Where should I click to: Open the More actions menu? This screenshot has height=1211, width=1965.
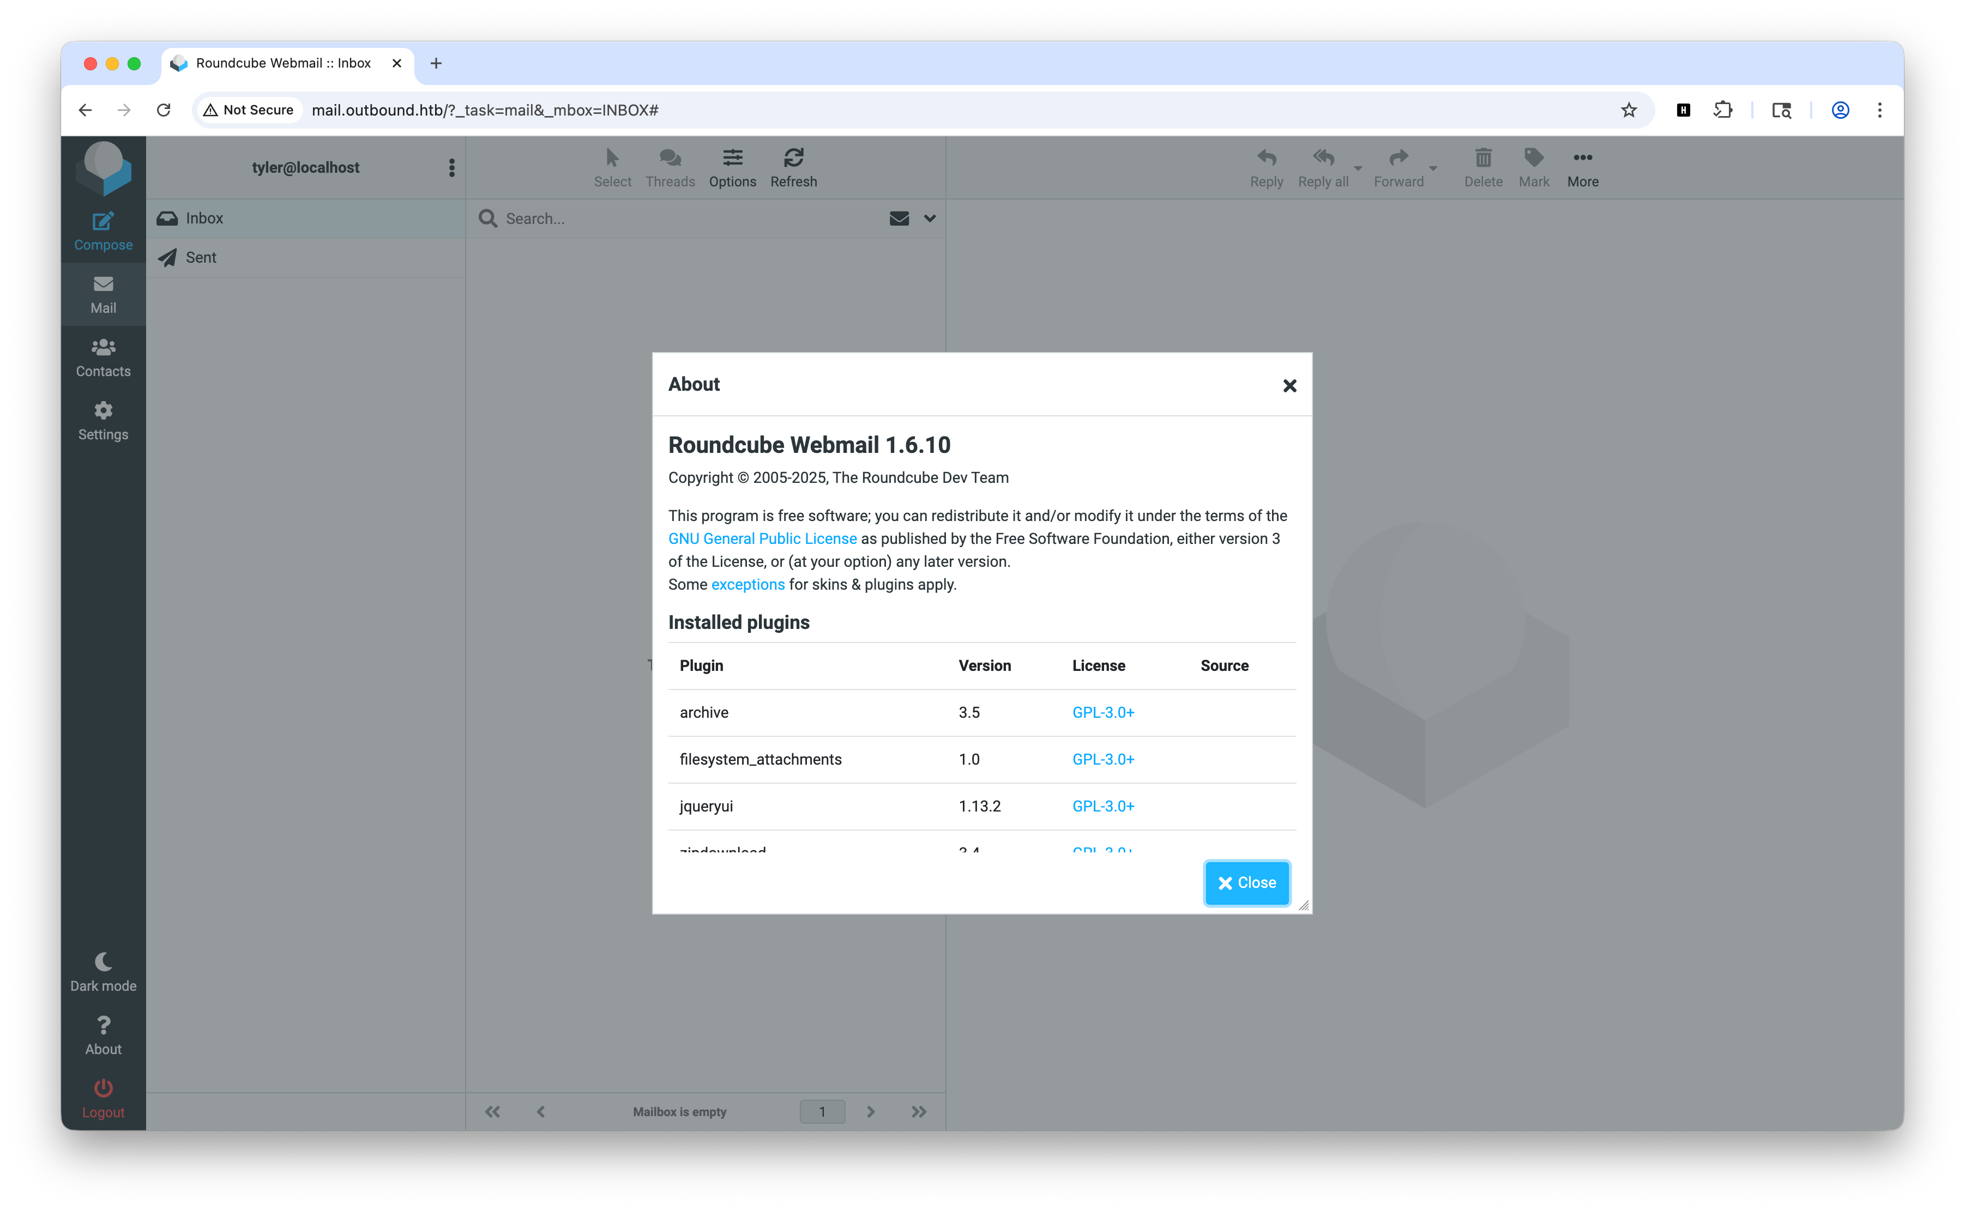coord(1583,167)
